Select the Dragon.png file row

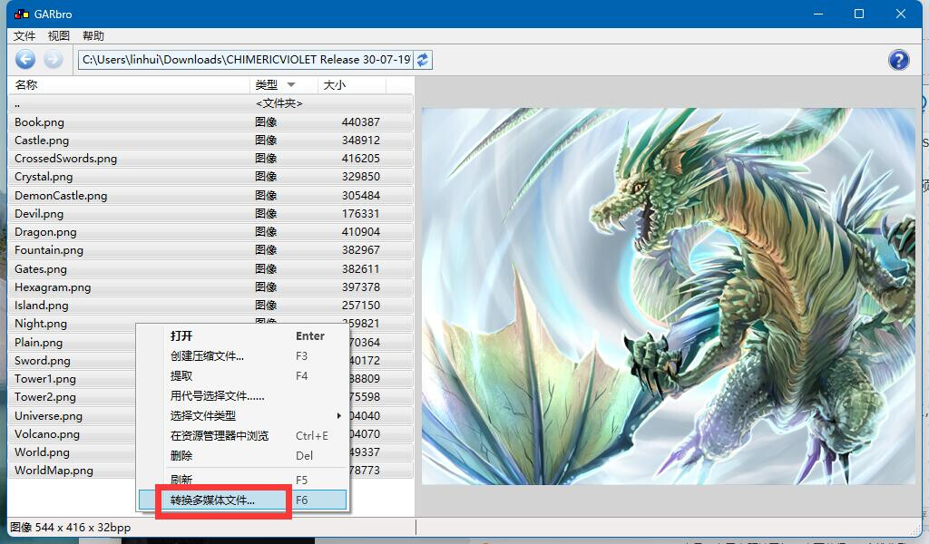(210, 232)
